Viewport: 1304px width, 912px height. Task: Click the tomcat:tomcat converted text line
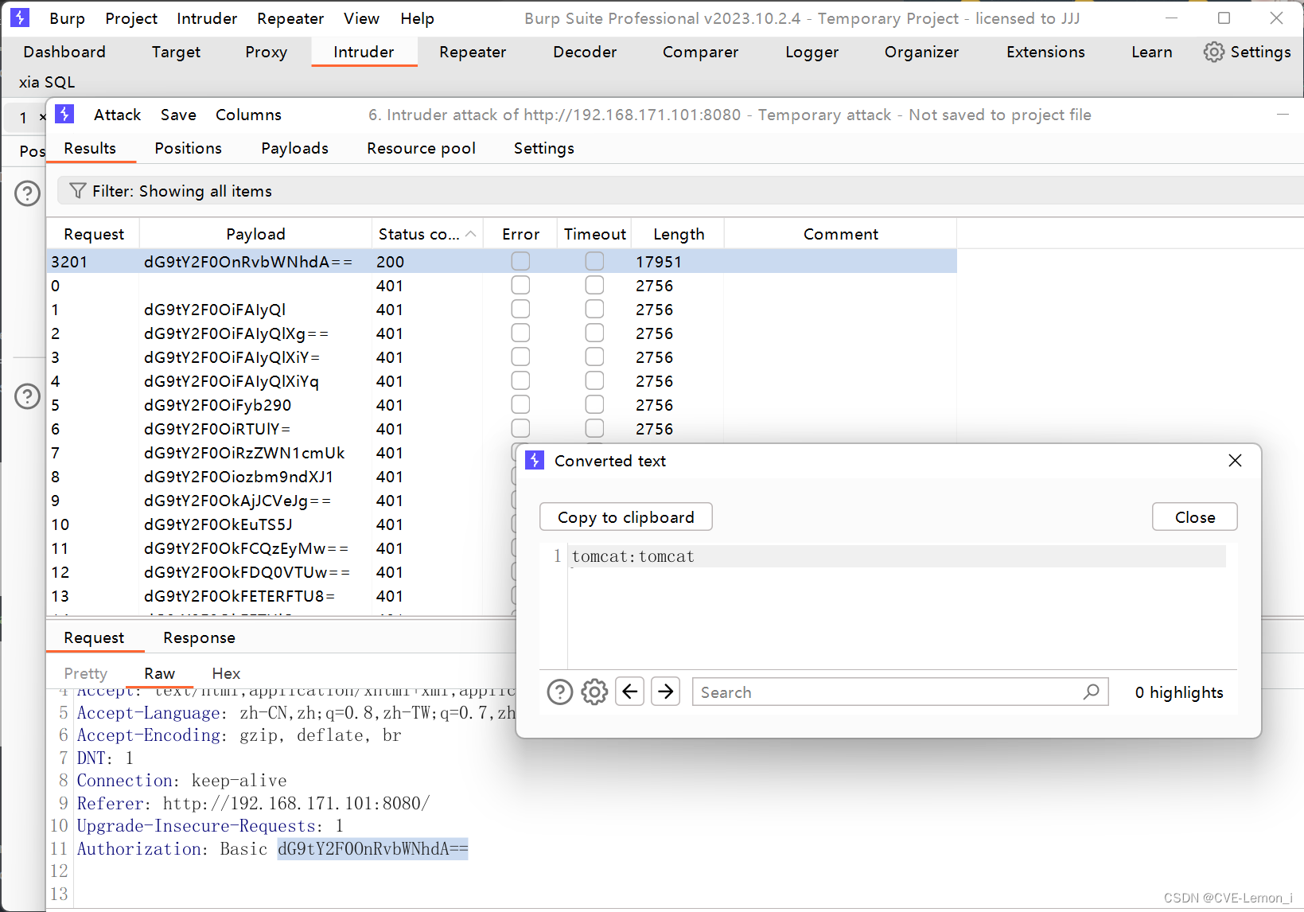tap(633, 556)
